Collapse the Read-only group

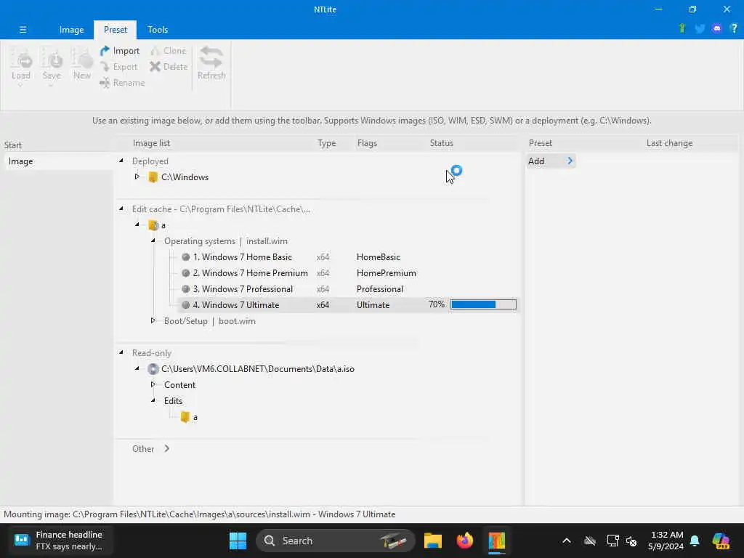click(x=121, y=352)
